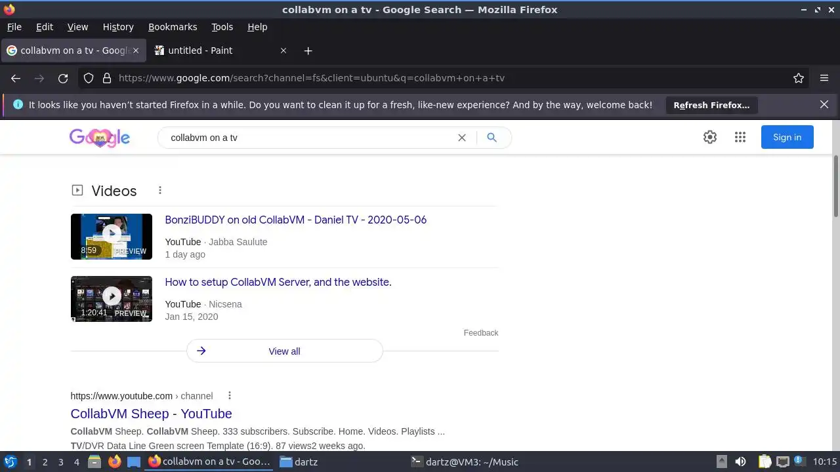Click the Sign in button
Viewport: 840px width, 472px height.
(787, 137)
